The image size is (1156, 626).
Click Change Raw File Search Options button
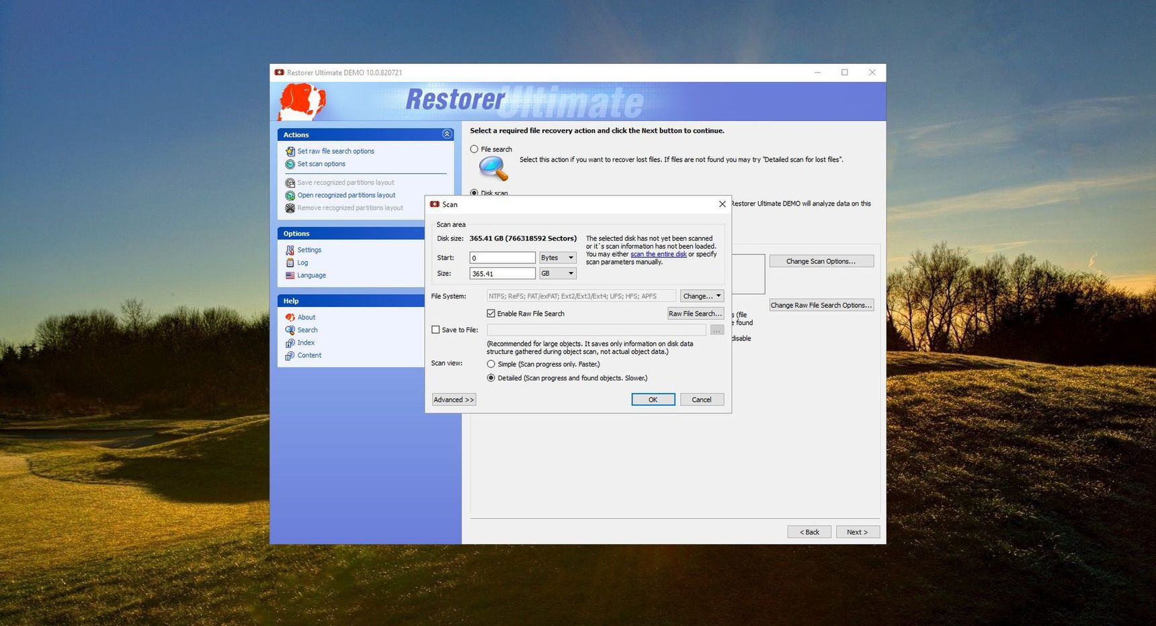[821, 305]
